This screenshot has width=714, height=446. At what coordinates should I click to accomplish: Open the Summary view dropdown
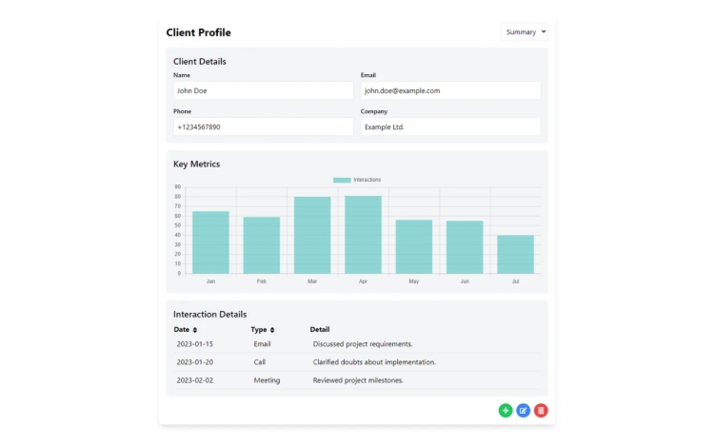pyautogui.click(x=525, y=31)
